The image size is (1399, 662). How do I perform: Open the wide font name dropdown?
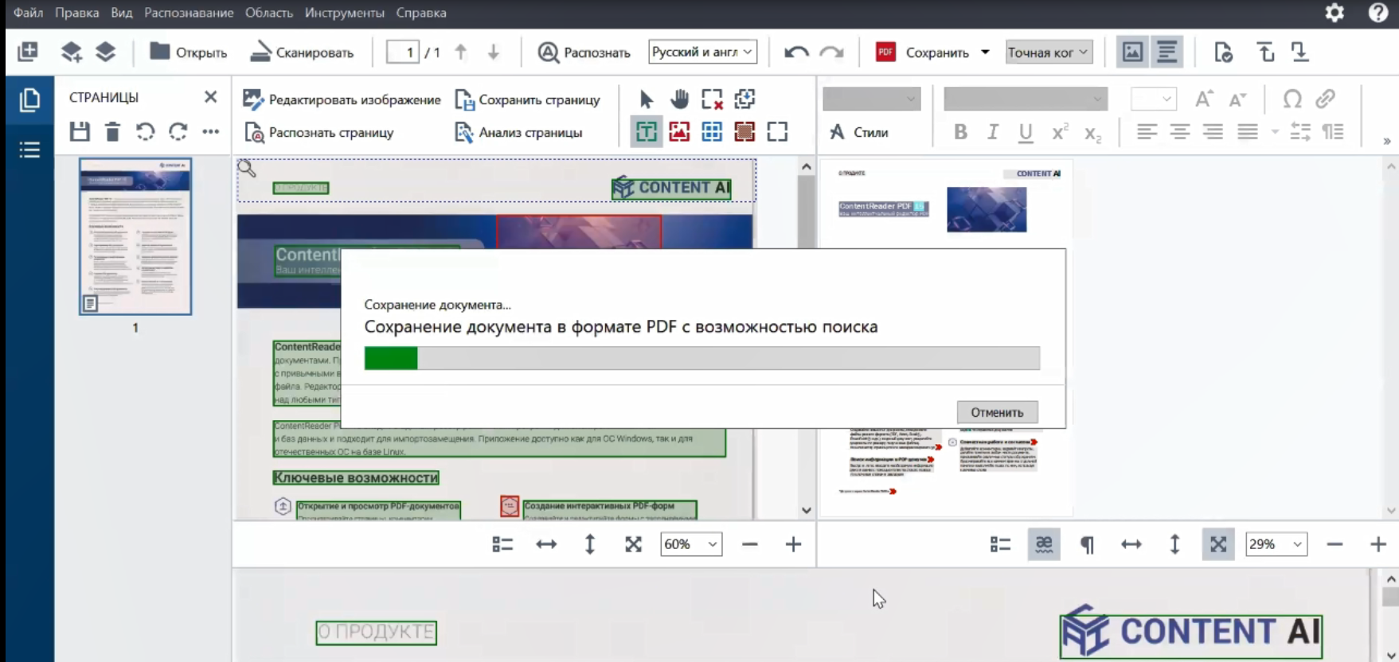(x=1026, y=99)
